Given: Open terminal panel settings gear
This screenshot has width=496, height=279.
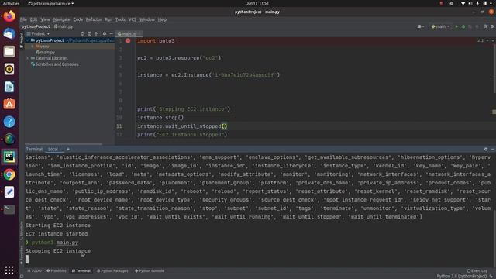Looking at the screenshot, I should coord(486,149).
